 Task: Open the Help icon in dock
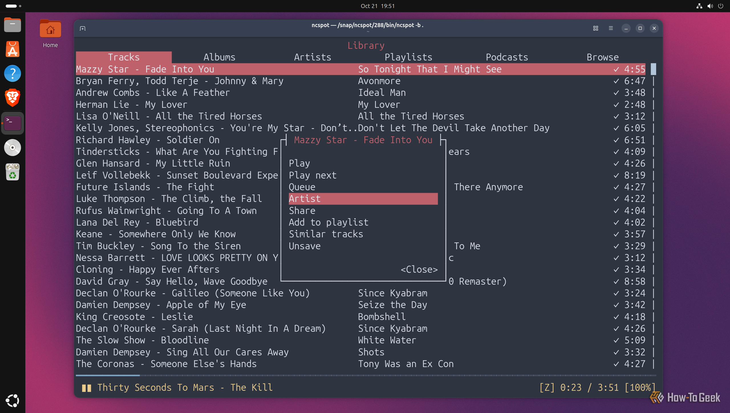tap(13, 73)
